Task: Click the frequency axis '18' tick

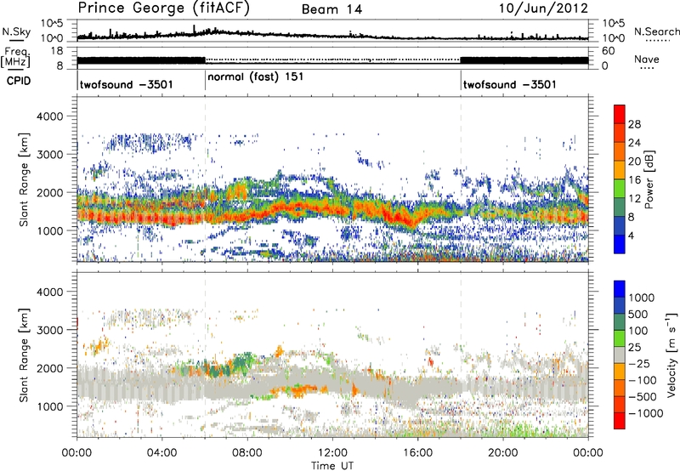Action: [55, 51]
